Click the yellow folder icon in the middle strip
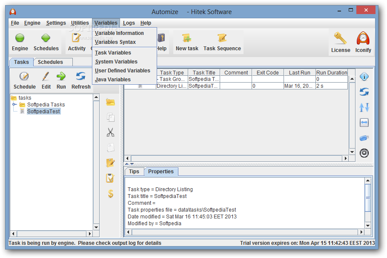 point(110,102)
